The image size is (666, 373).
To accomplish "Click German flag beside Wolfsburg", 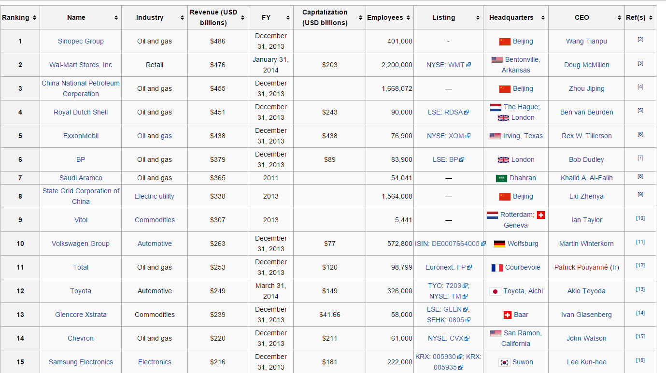I will click(500, 244).
